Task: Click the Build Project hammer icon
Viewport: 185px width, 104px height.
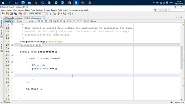Action: (x=50, y=14)
